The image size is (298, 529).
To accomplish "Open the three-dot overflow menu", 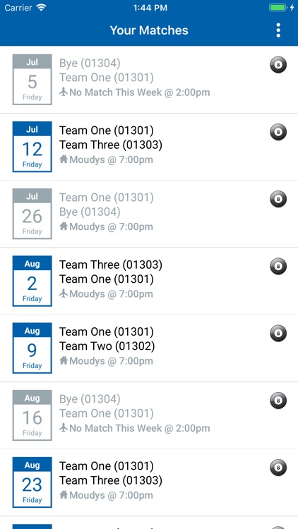I will [x=278, y=30].
